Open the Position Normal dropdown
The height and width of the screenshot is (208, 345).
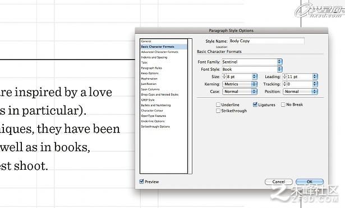coord(300,92)
